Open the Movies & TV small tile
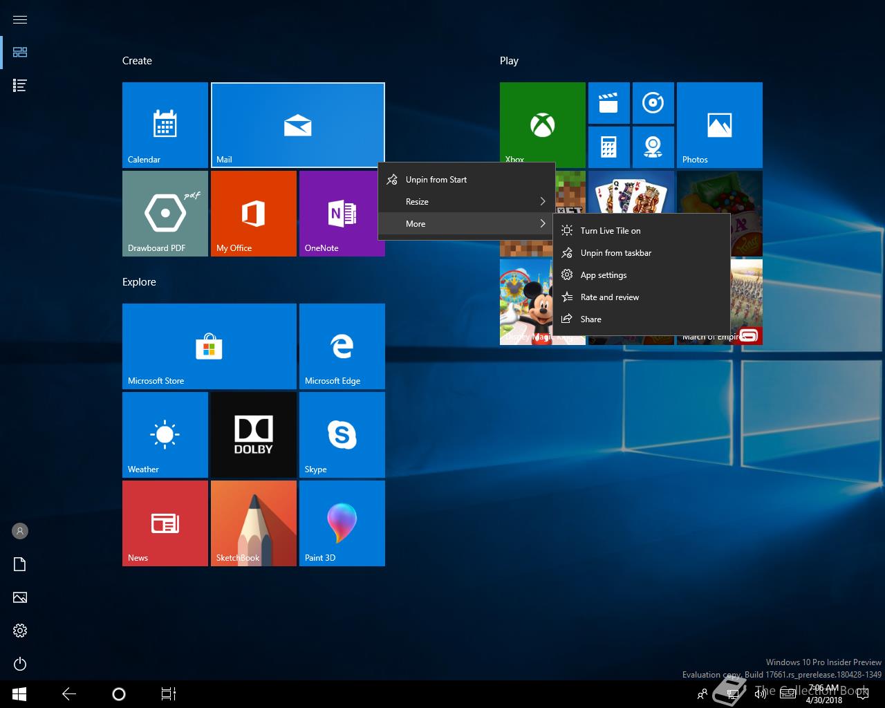Screen dimensions: 885x708 coord(609,103)
